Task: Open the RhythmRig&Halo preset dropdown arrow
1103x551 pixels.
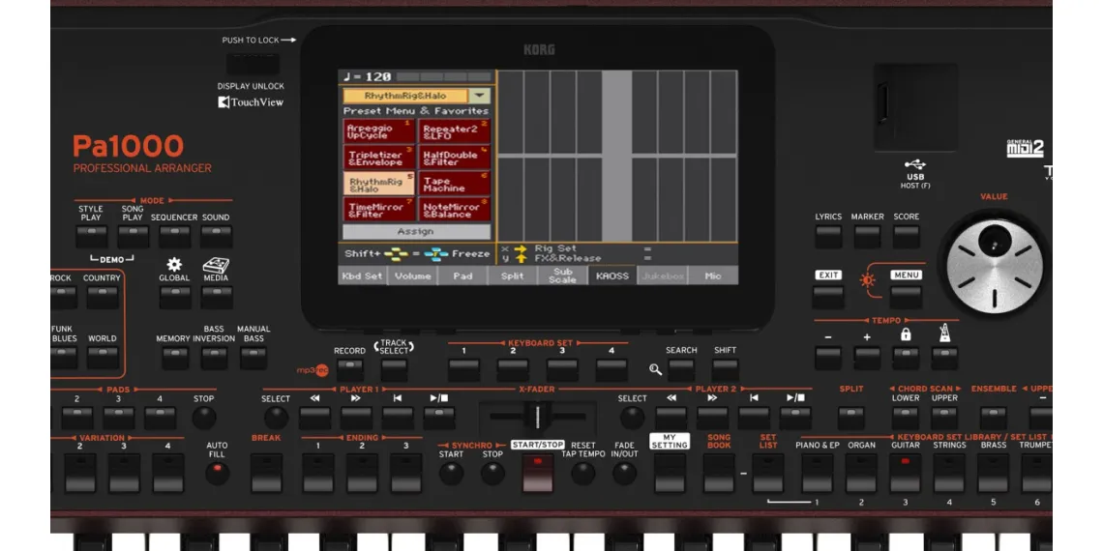Action: point(479,96)
